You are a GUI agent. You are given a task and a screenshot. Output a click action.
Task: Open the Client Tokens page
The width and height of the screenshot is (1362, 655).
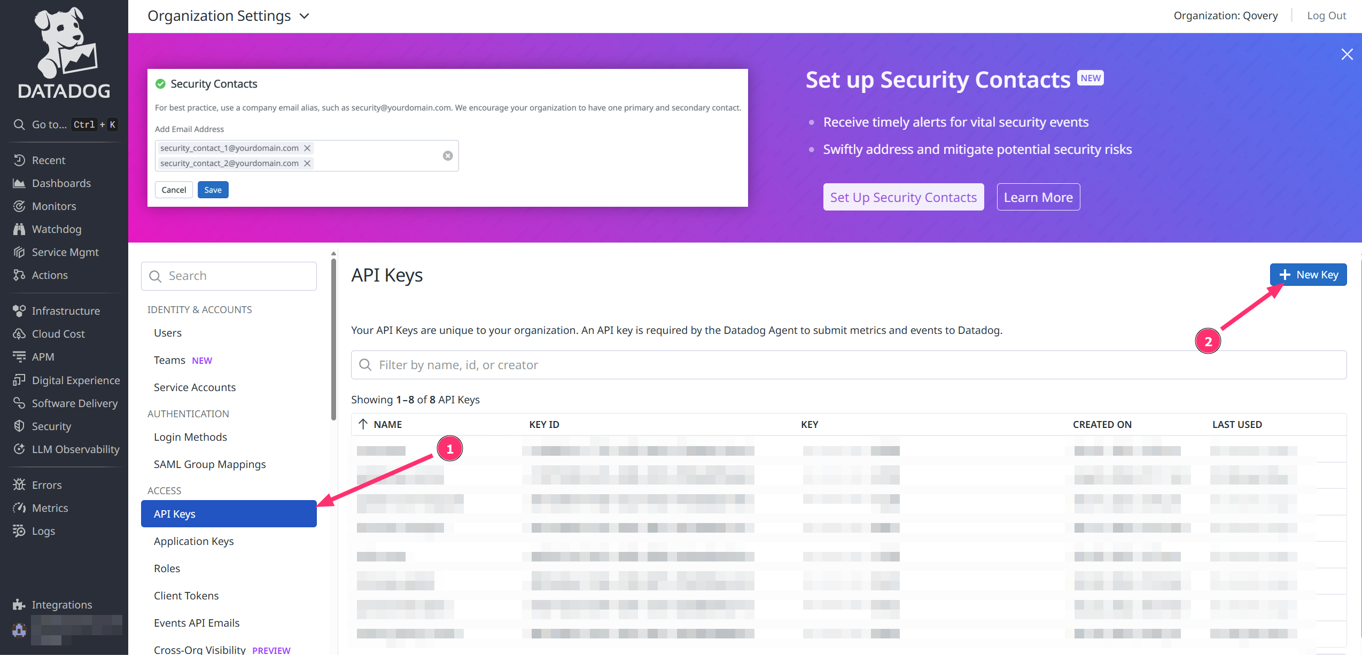(186, 595)
